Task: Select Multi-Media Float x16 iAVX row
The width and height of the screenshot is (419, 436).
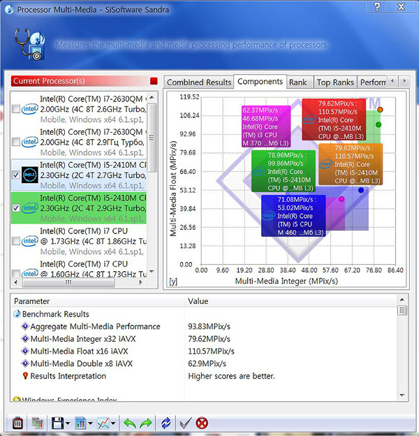Action: click(204, 351)
